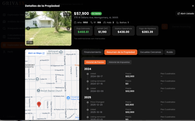Viewport: 195px width, 121px height.
Task: Click timeline dot for Listing removed 2024-07-16
Action: pyautogui.click(x=88, y=81)
